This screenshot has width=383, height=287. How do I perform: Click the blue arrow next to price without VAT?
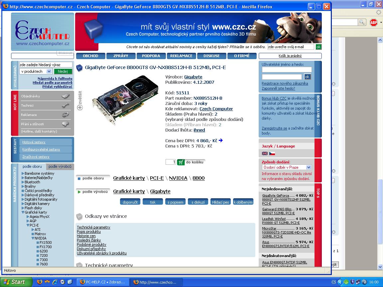[x=220, y=140]
